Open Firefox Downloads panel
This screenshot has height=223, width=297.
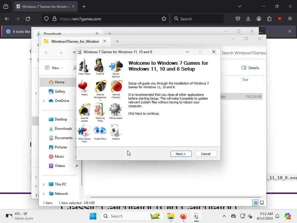[x=248, y=19]
